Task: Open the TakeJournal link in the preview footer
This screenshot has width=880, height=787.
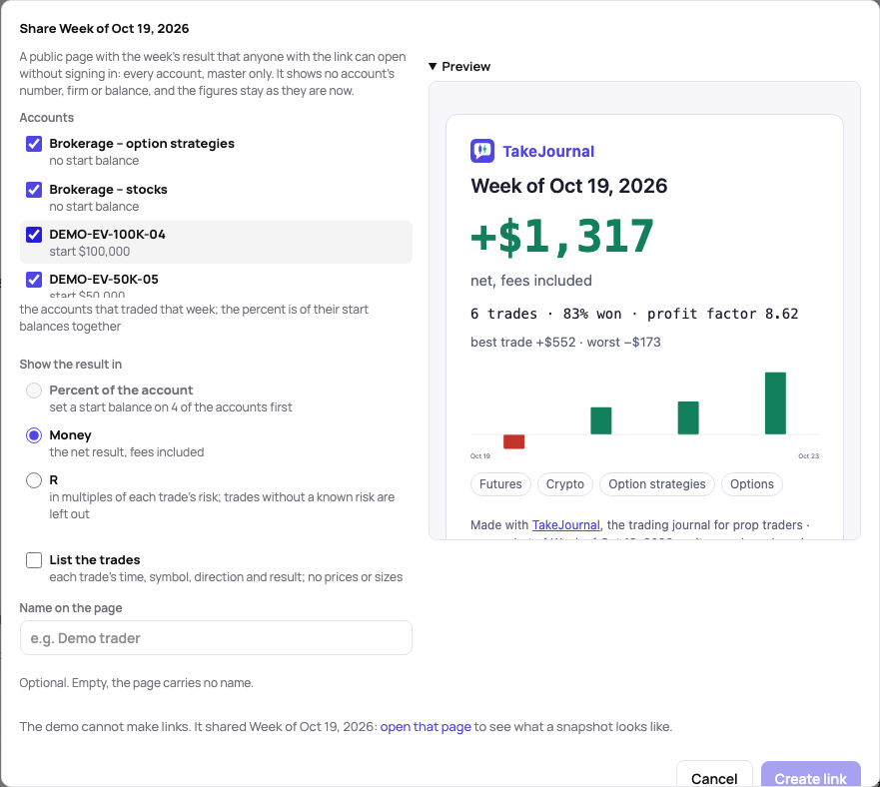Action: 565,525
